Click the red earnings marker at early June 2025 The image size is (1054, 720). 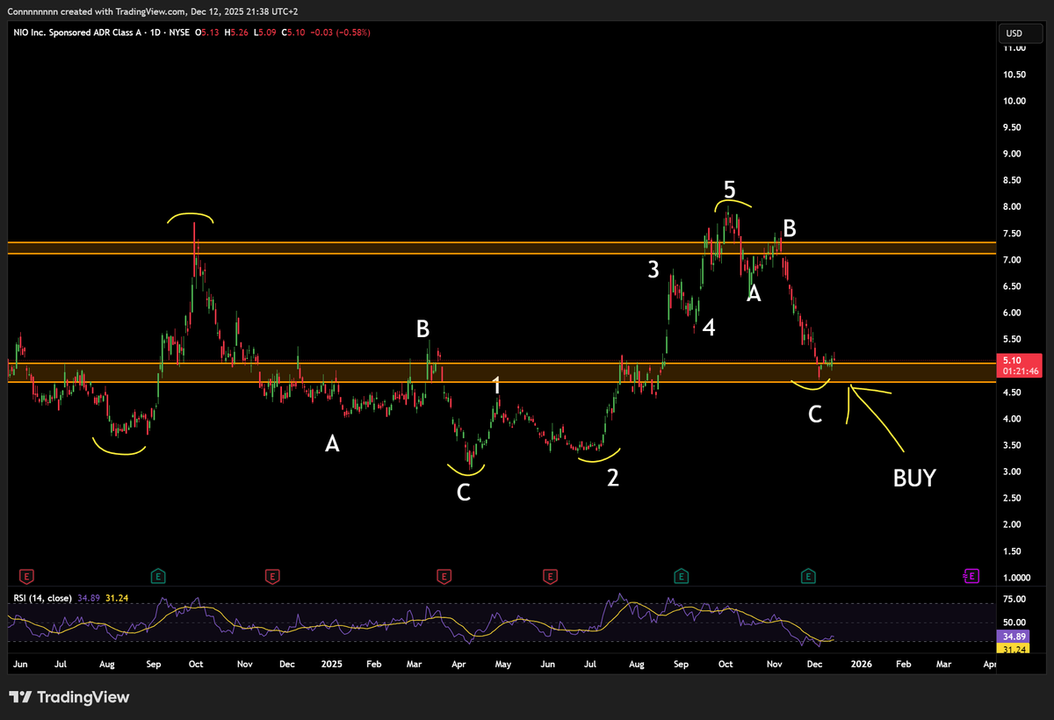click(x=550, y=576)
